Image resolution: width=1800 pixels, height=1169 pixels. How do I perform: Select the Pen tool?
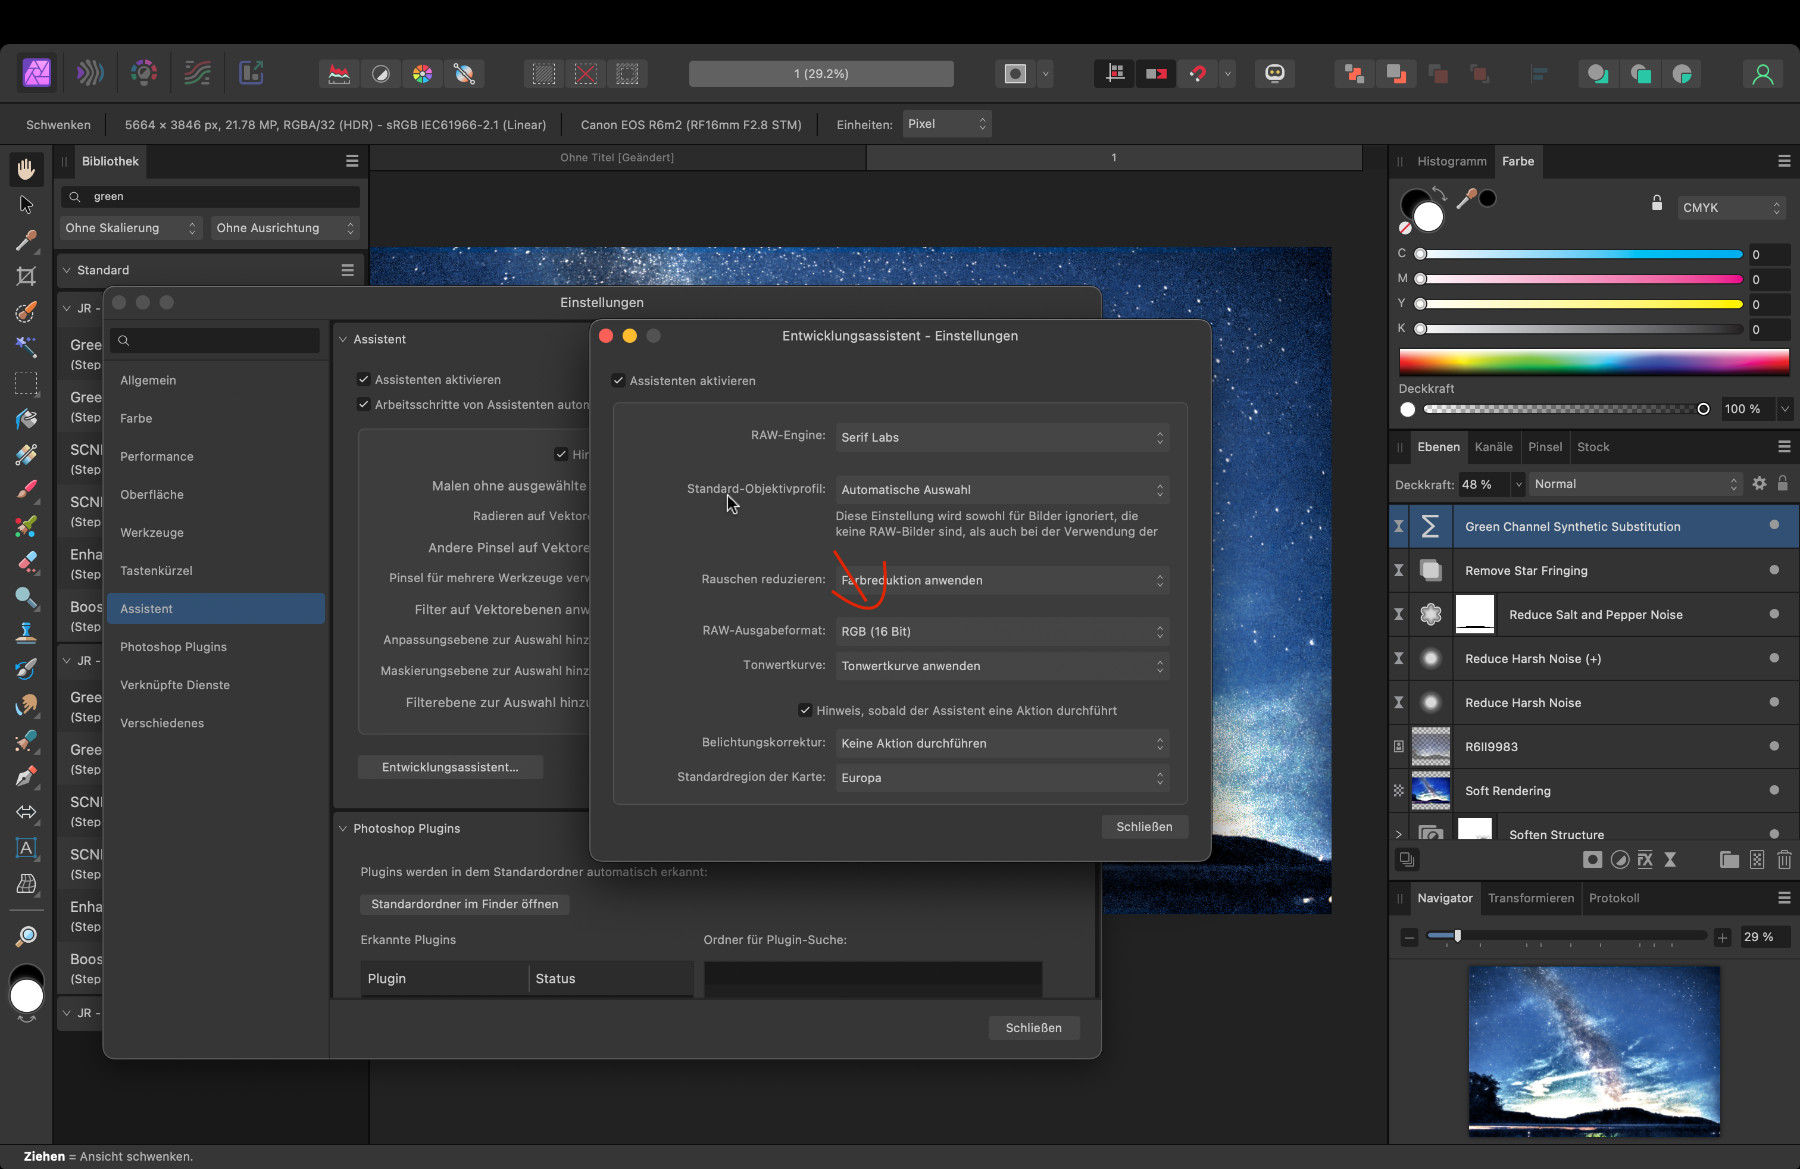point(26,776)
